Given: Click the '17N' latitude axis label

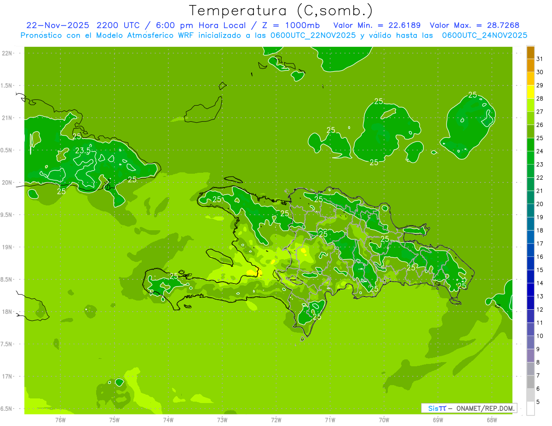Looking at the screenshot, I should tap(6, 376).
